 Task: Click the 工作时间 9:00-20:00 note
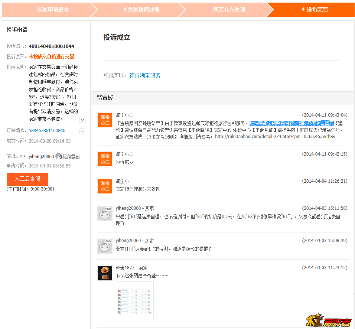tap(30, 189)
